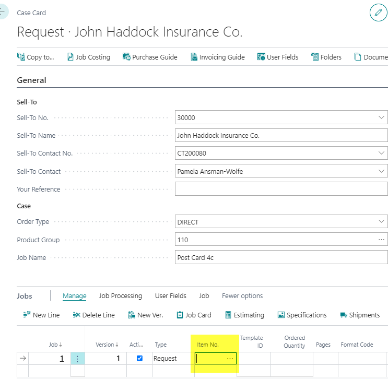Click the Item No. column header

click(208, 345)
